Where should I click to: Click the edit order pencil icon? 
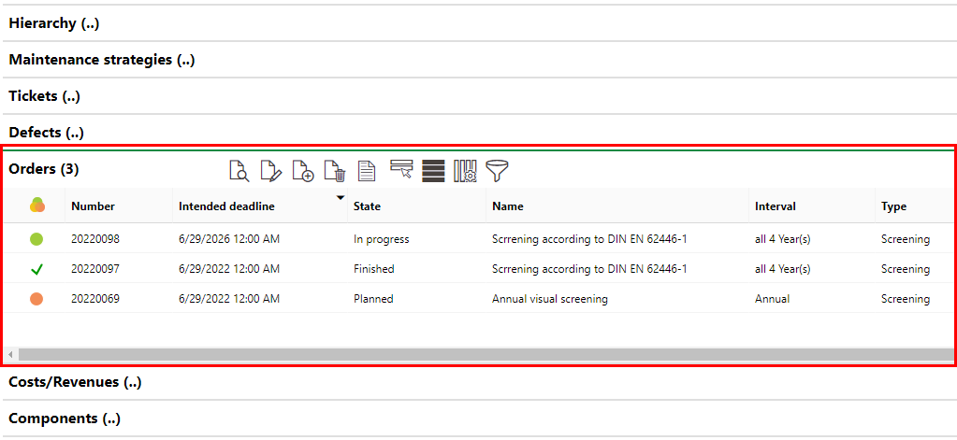pyautogui.click(x=270, y=171)
